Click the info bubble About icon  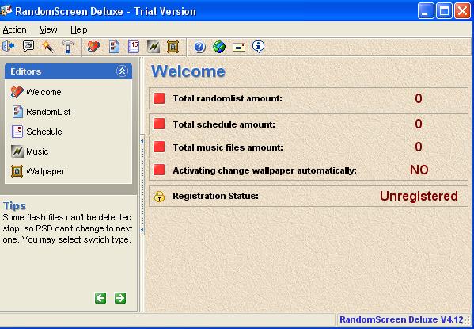click(x=258, y=47)
